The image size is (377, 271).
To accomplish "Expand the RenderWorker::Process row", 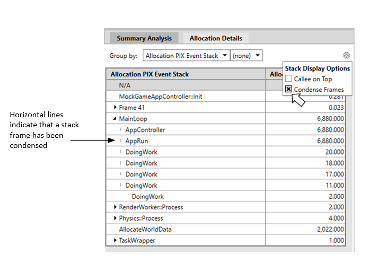I will pos(115,207).
